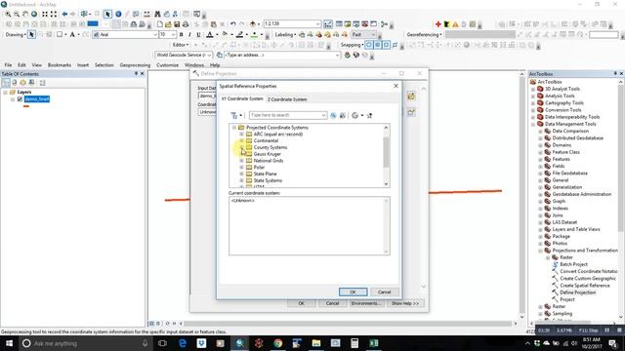Click Show Help button in Define Projection
Screen dimensions: 625x351
click(x=405, y=303)
